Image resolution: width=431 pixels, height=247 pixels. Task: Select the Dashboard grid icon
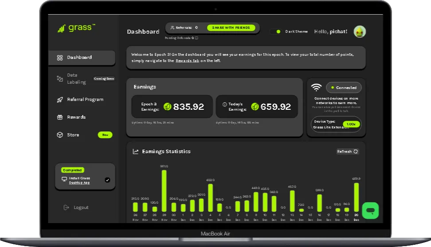pyautogui.click(x=60, y=58)
